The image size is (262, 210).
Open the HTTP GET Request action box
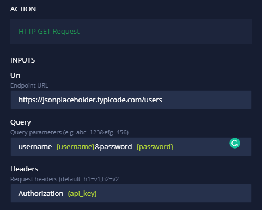coord(131,32)
